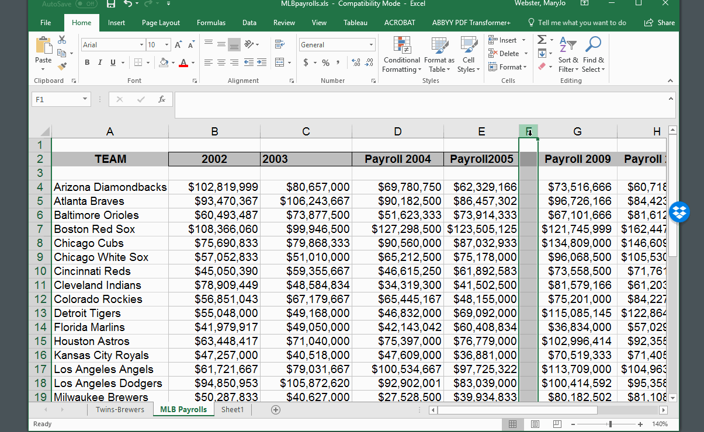This screenshot has height=432, width=704.
Task: Decrease decimal places
Action: pyautogui.click(x=369, y=62)
